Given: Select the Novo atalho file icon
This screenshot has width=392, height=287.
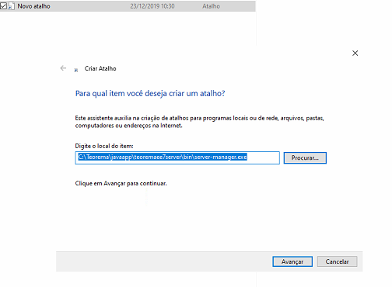Looking at the screenshot, I should pos(11,6).
